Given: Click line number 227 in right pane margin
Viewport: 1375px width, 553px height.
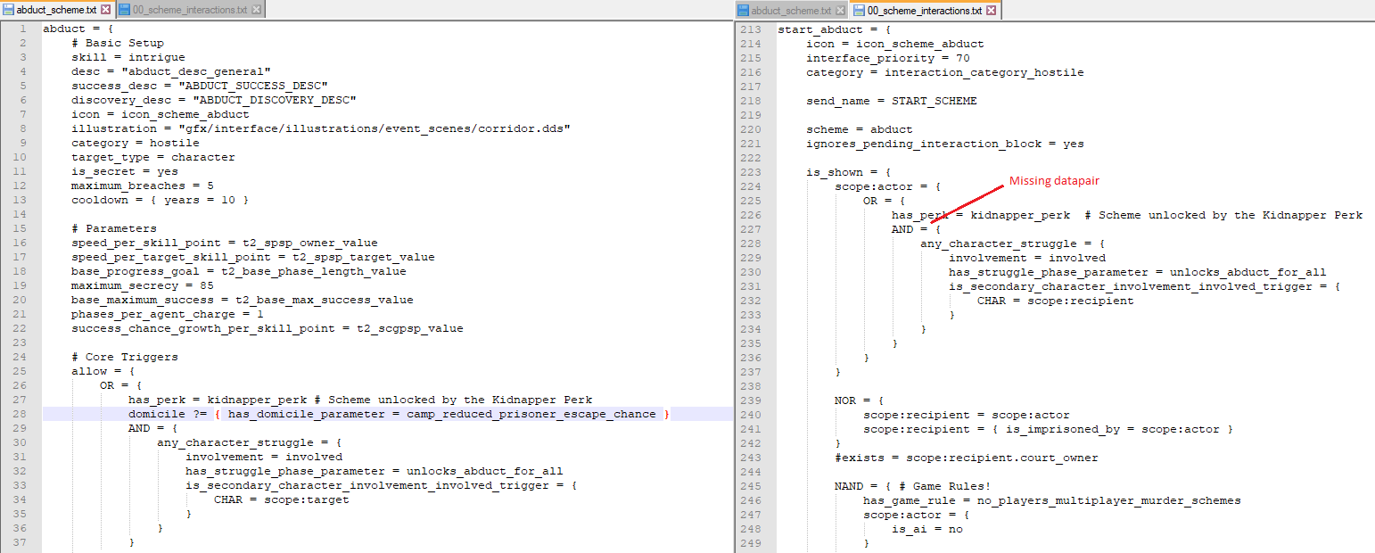Looking at the screenshot, I should click(750, 229).
